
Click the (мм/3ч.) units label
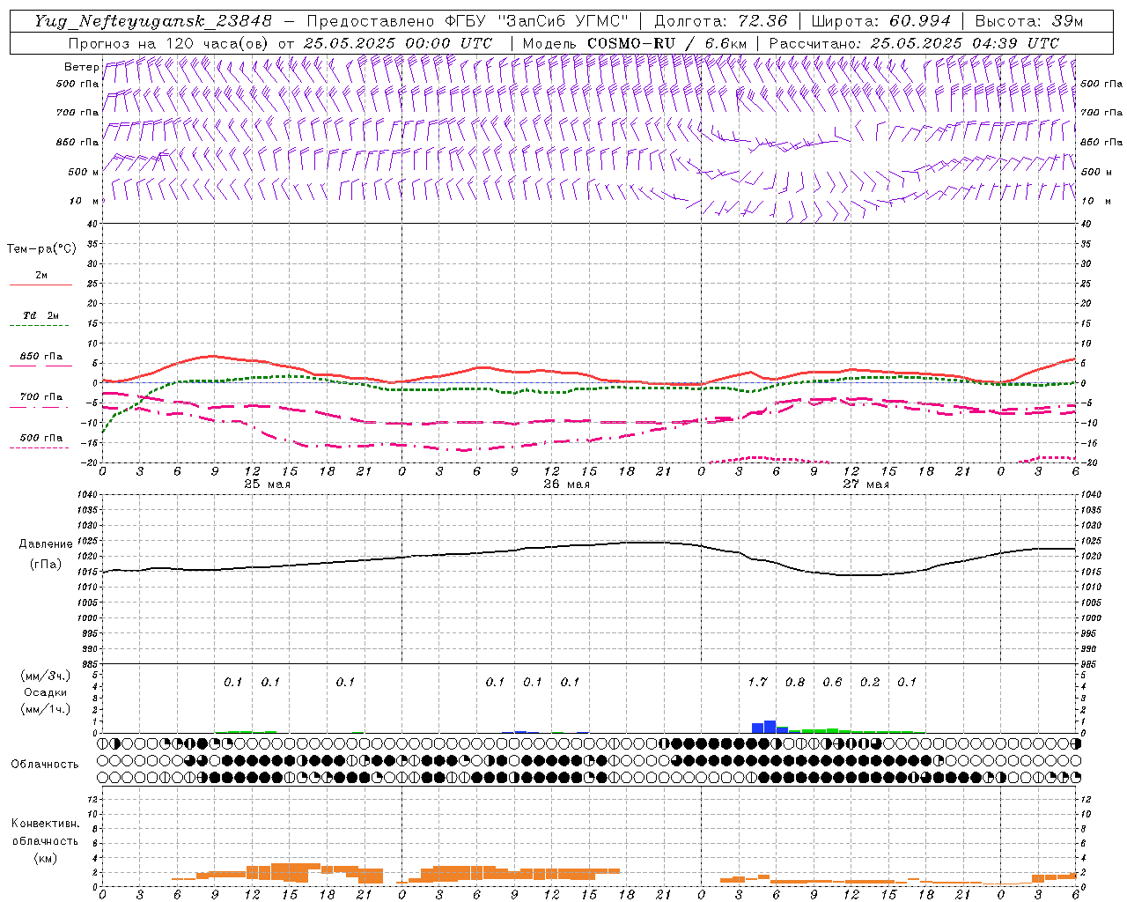tap(45, 676)
